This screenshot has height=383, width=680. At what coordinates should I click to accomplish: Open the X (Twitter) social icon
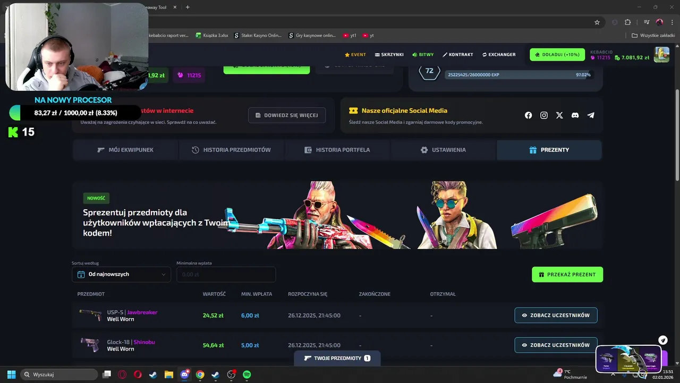[x=559, y=115]
